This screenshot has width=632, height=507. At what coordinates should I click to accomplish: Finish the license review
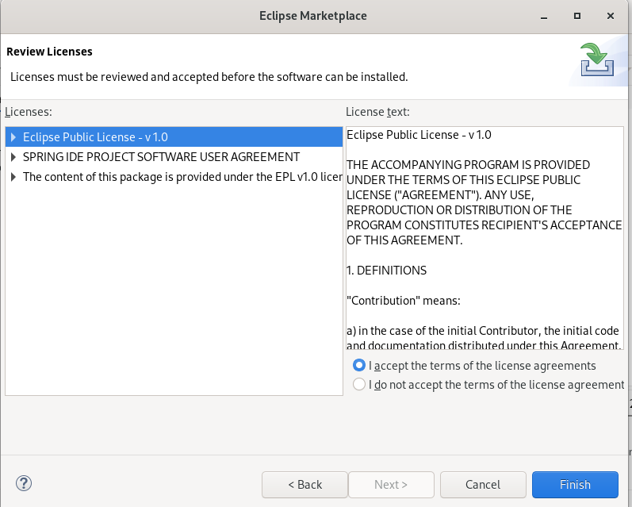coord(575,485)
